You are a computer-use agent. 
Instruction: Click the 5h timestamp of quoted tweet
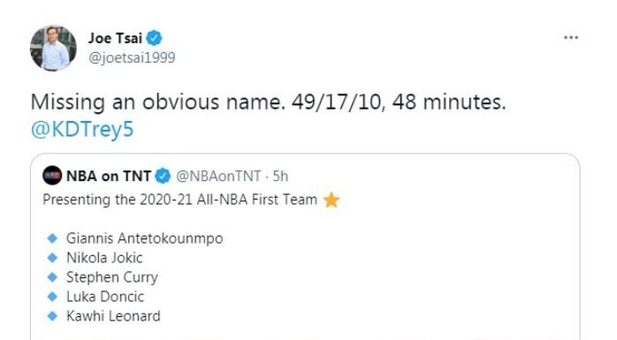point(280,176)
